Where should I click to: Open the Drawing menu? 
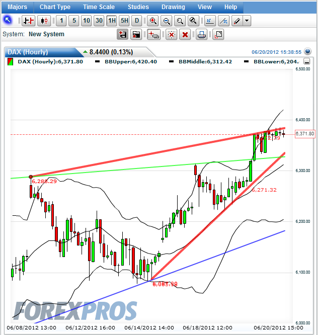pos(173,7)
